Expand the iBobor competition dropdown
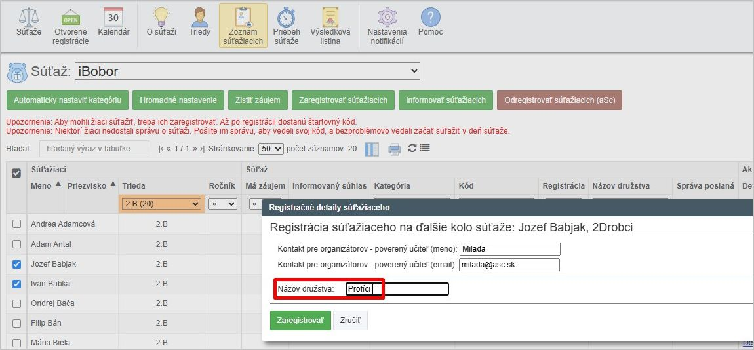The height and width of the screenshot is (350, 754). coord(247,71)
